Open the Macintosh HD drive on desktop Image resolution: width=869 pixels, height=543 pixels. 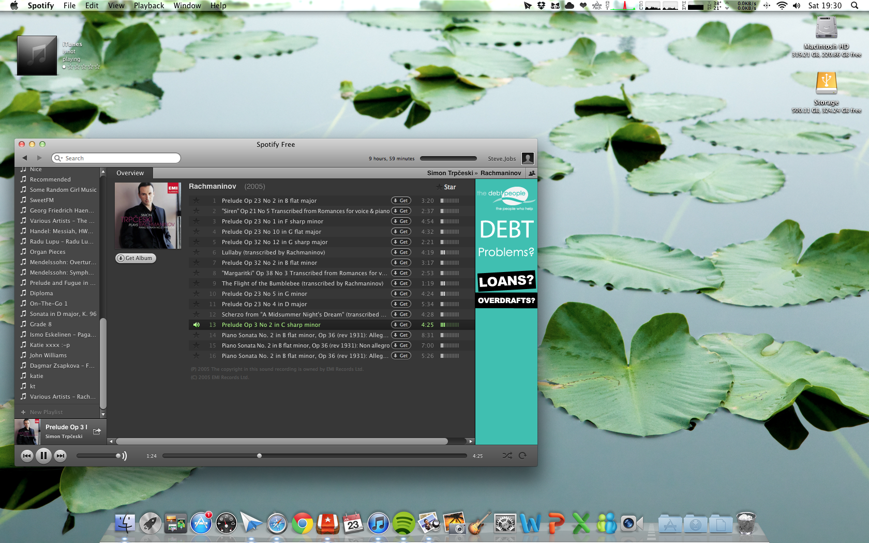pyautogui.click(x=826, y=35)
